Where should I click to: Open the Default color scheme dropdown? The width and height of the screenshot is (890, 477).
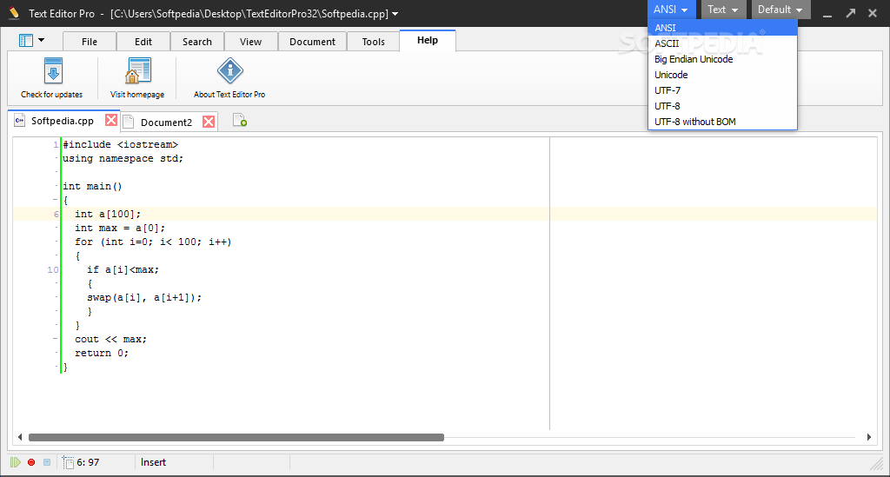(x=780, y=10)
